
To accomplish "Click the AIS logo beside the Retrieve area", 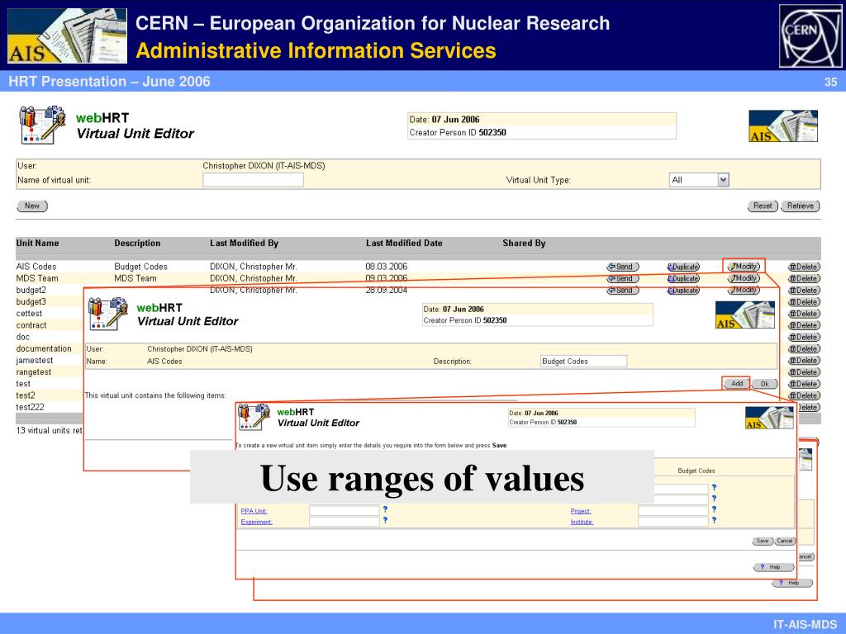I will click(783, 126).
